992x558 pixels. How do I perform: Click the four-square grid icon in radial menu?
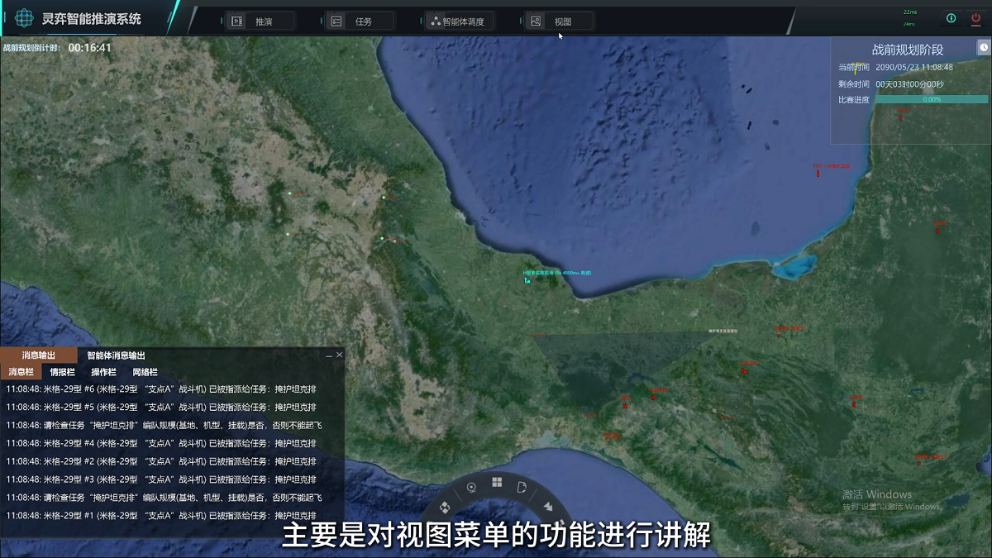pyautogui.click(x=497, y=483)
